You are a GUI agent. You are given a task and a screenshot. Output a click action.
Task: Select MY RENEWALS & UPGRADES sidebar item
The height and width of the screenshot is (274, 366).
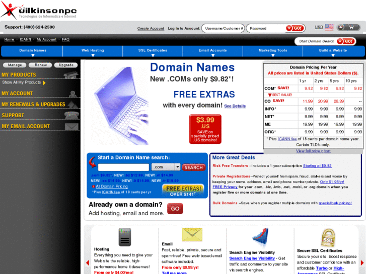tap(33, 105)
